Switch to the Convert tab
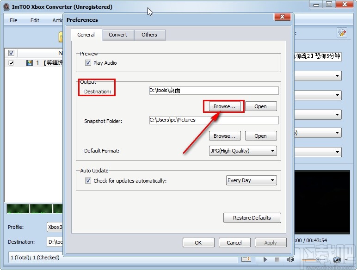Screen dimensions: 357x270 [x=118, y=35]
